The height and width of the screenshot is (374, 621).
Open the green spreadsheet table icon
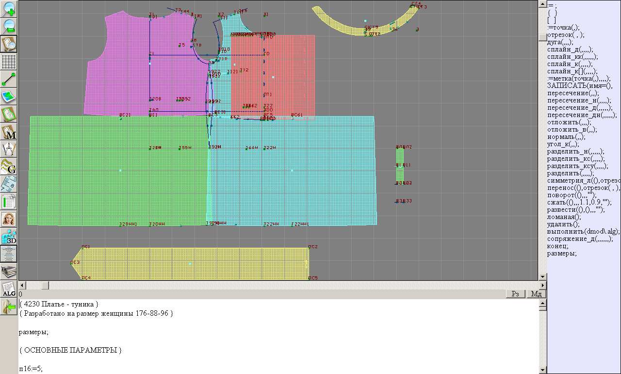click(x=9, y=202)
